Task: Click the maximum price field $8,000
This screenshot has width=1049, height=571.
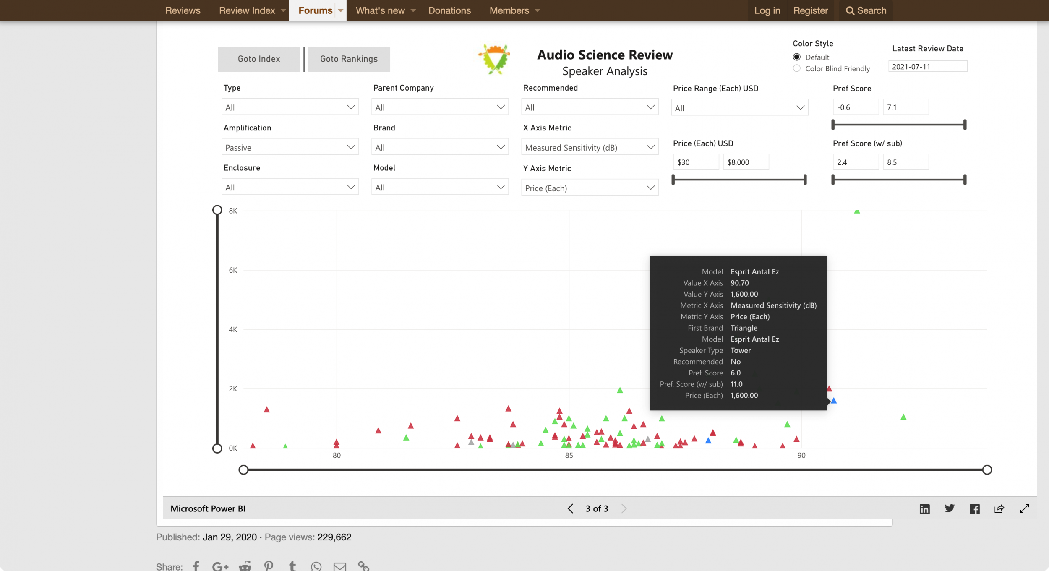Action: [x=746, y=162]
